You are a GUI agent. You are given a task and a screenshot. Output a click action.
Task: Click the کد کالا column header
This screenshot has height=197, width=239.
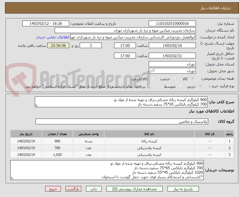tap(210, 134)
